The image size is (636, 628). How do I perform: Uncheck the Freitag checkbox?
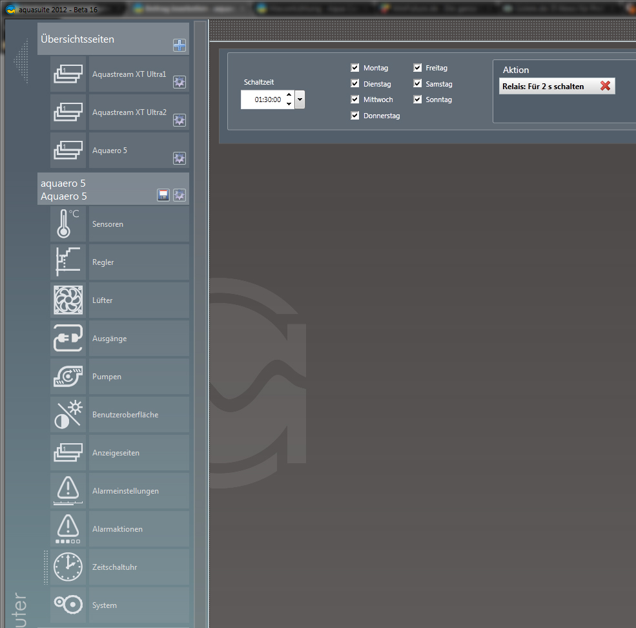tap(417, 67)
